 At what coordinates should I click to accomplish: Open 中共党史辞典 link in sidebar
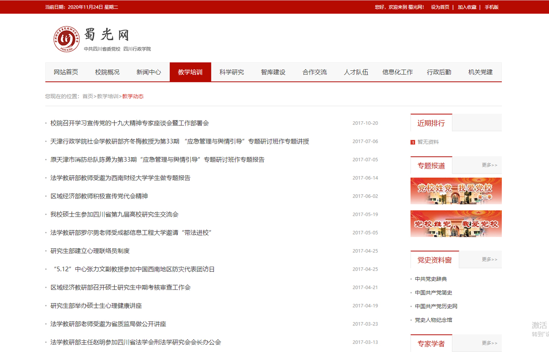[431, 279]
